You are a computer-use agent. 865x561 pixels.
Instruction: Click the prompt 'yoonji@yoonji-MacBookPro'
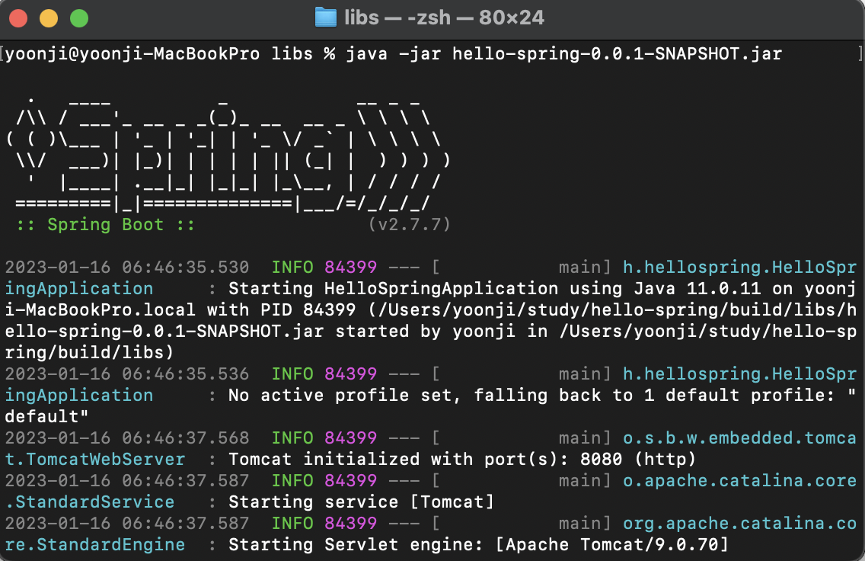coord(132,54)
